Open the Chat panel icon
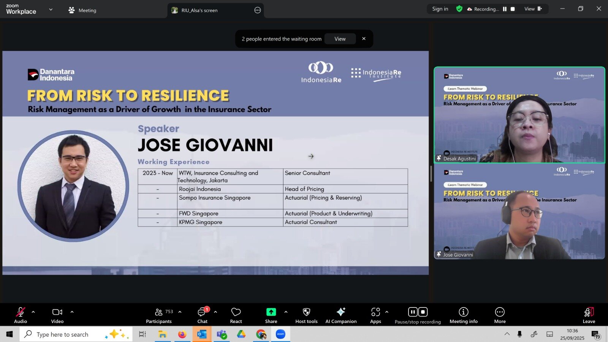The height and width of the screenshot is (342, 608). click(202, 312)
